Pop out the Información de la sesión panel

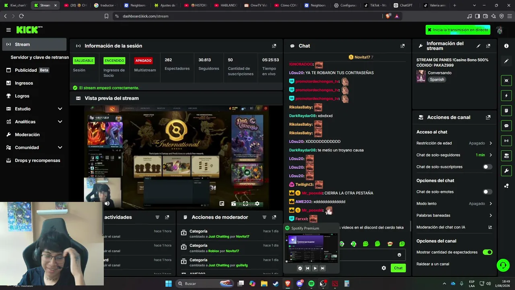(274, 46)
